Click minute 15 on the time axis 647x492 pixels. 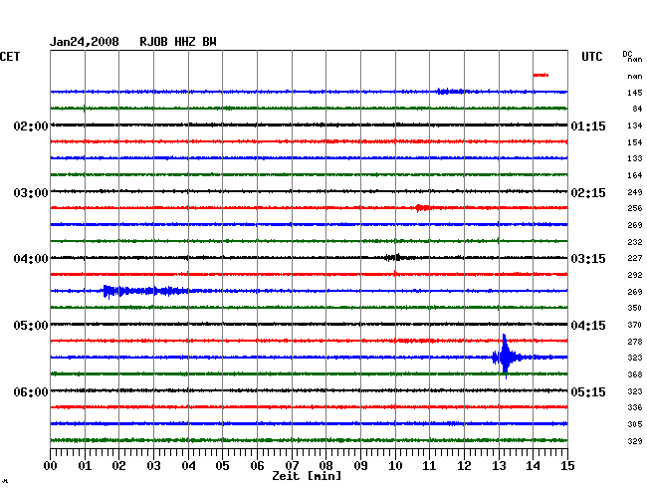[567, 466]
